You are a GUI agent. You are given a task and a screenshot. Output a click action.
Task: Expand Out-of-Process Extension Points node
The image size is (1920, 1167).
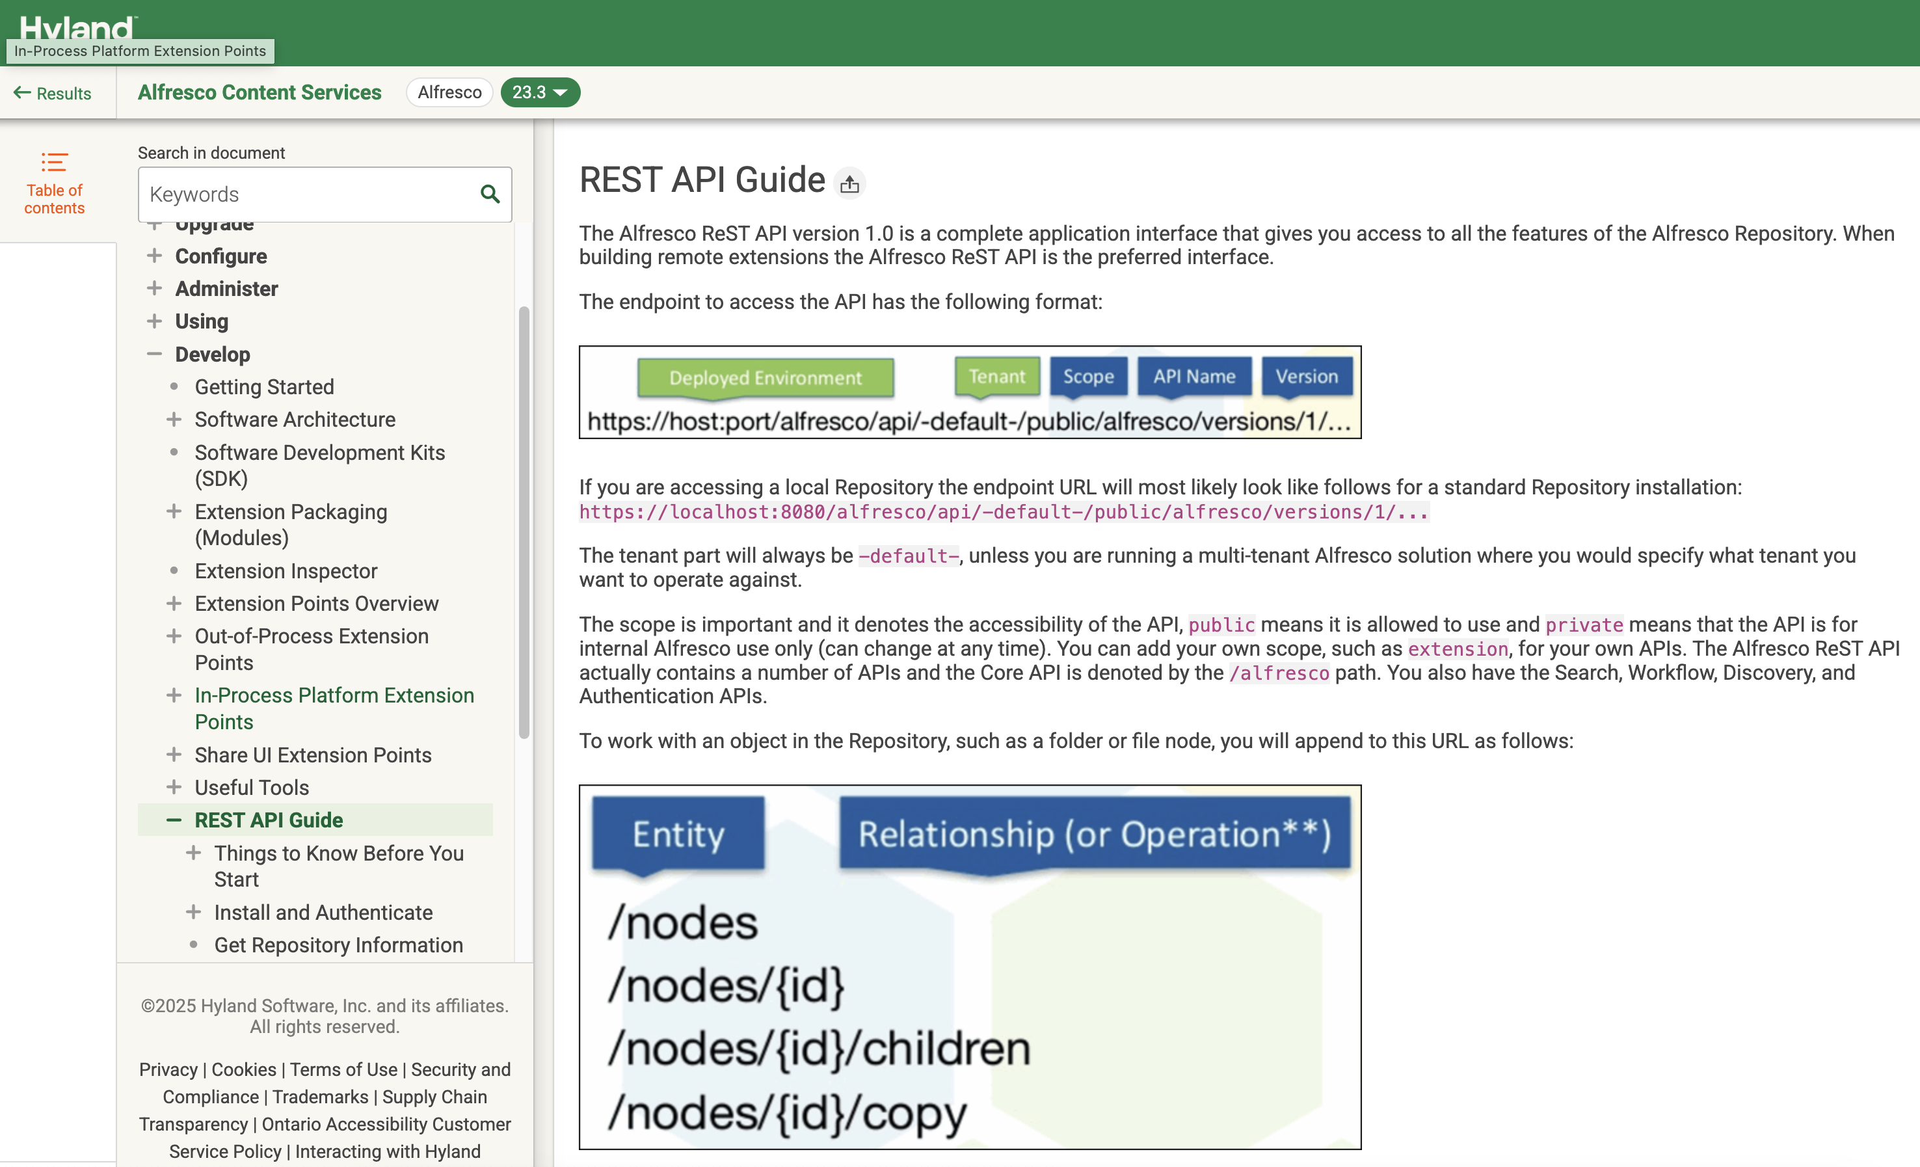174,636
